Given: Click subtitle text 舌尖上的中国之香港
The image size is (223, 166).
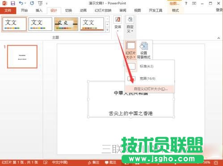Looking at the screenshot, I should 130,113.
